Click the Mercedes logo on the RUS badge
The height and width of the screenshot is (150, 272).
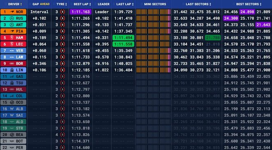coord(12,18)
